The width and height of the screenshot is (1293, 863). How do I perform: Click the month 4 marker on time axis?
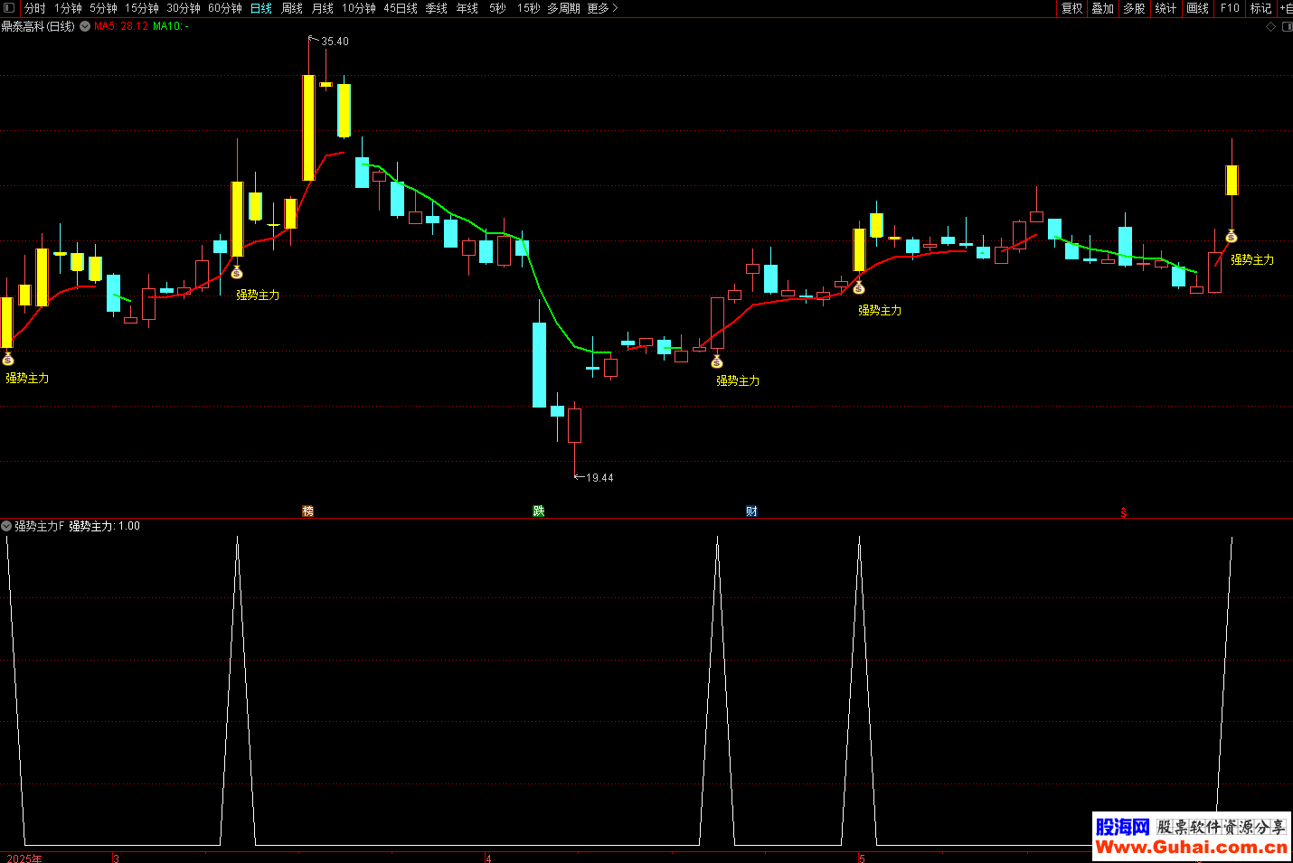[x=488, y=858]
